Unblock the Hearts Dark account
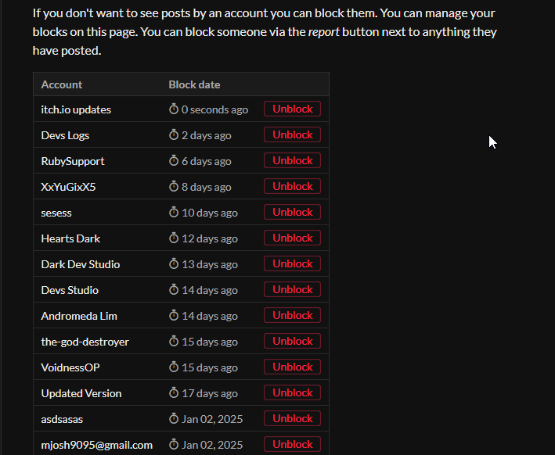The height and width of the screenshot is (455, 555). (292, 238)
